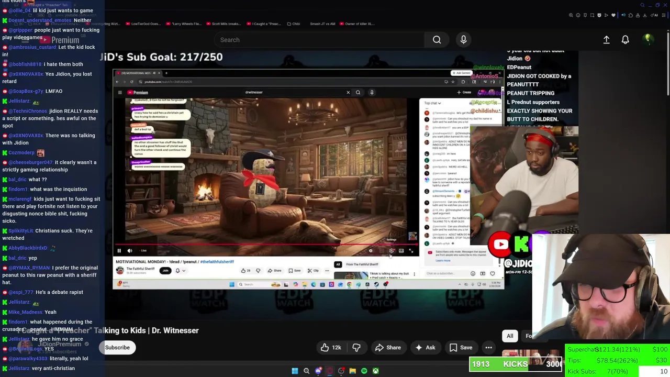Reload page in the embedded browser
The width and height of the screenshot is (670, 377).
pos(132,82)
